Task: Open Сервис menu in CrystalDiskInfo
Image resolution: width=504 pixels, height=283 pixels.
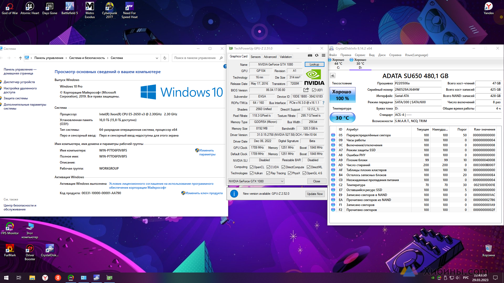Action: 360,55
